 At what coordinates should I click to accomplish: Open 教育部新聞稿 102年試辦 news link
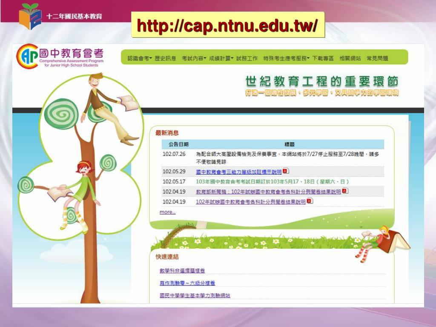coord(268,192)
